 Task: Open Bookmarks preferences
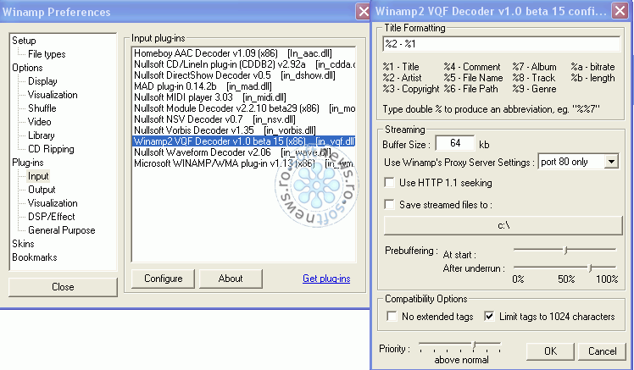[35, 257]
